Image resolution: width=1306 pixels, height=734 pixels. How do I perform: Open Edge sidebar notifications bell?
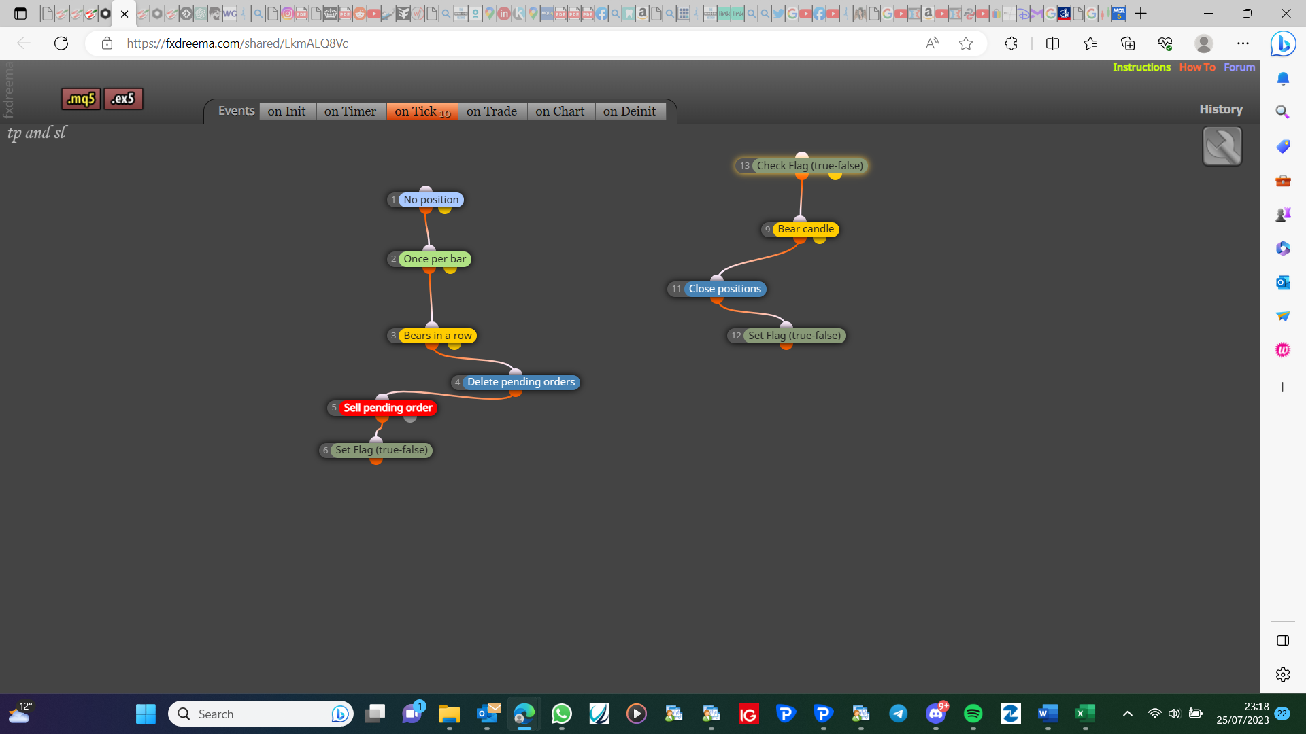pos(1283,79)
